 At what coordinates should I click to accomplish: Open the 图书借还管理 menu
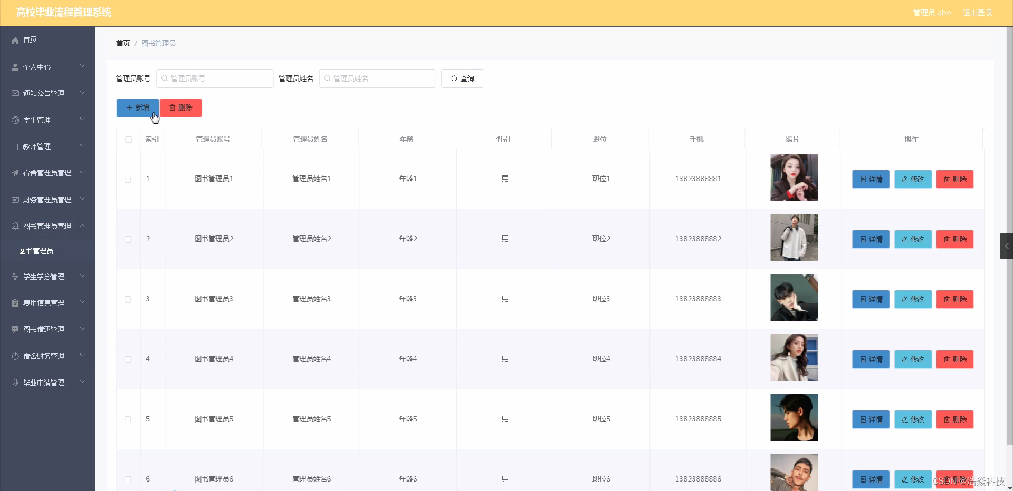[47, 329]
